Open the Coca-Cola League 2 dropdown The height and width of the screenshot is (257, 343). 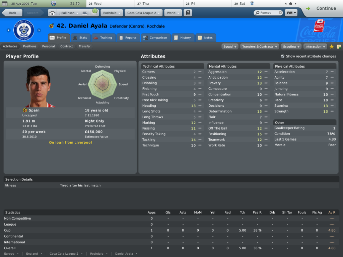[143, 13]
